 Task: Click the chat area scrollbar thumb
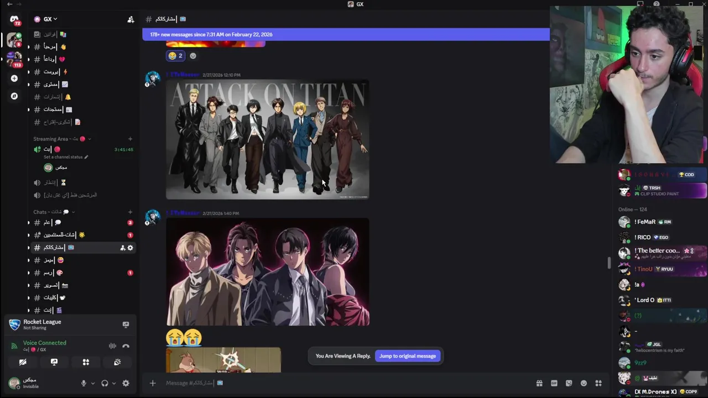609,263
